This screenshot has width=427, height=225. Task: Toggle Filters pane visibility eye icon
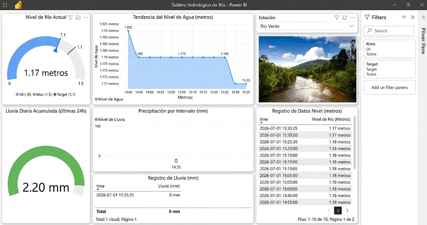[404, 17]
